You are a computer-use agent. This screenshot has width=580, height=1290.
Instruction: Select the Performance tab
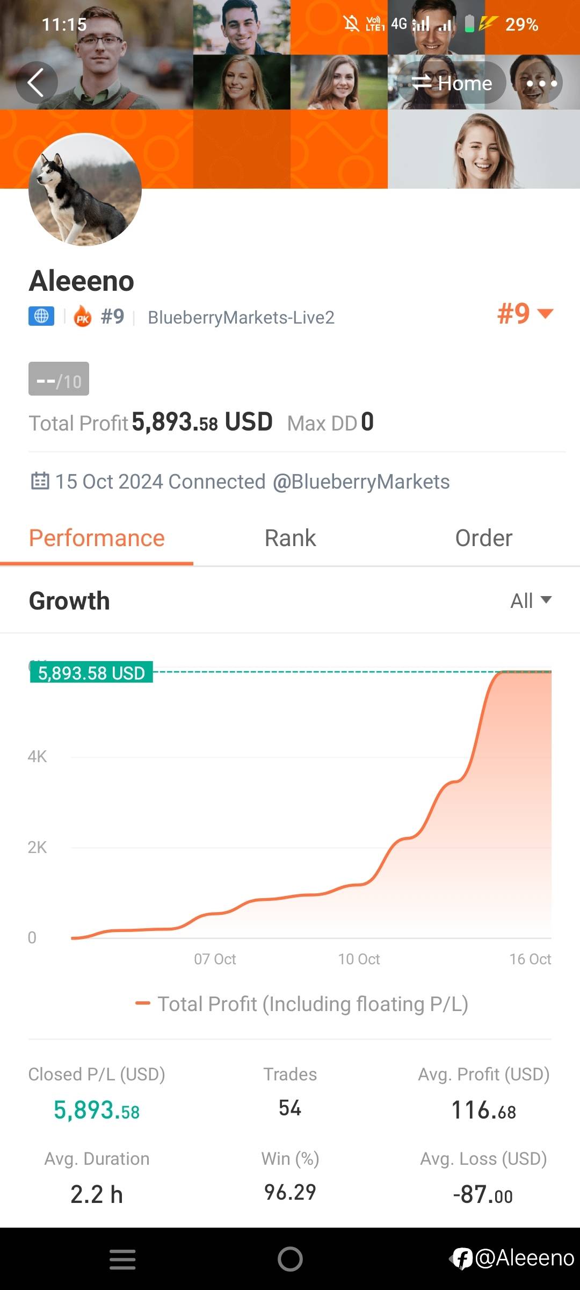(97, 538)
